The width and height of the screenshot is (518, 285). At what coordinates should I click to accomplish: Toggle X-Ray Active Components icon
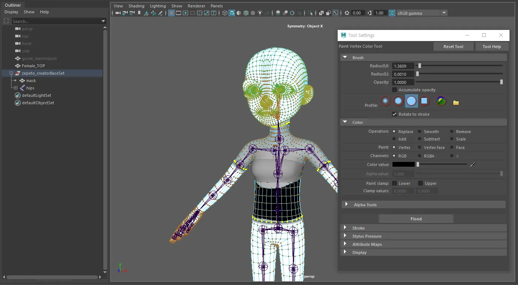[x=328, y=13]
